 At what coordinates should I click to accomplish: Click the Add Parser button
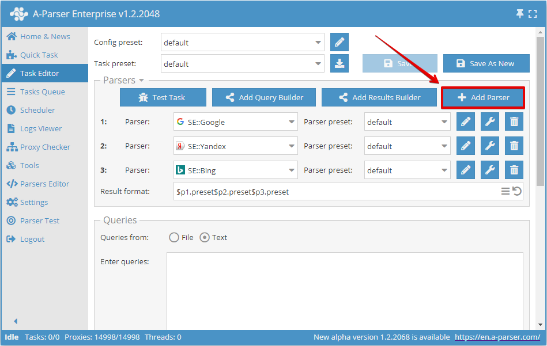[483, 97]
